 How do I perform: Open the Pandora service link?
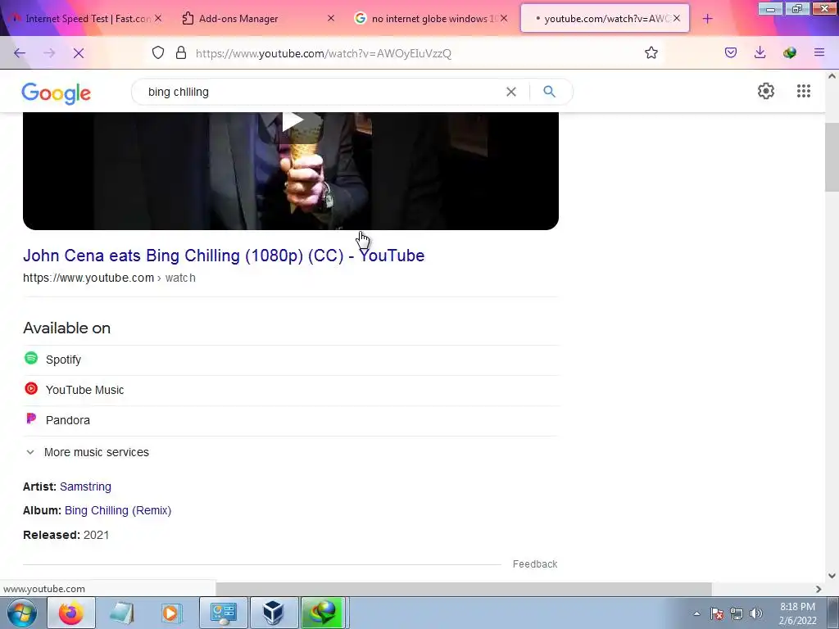pos(68,420)
